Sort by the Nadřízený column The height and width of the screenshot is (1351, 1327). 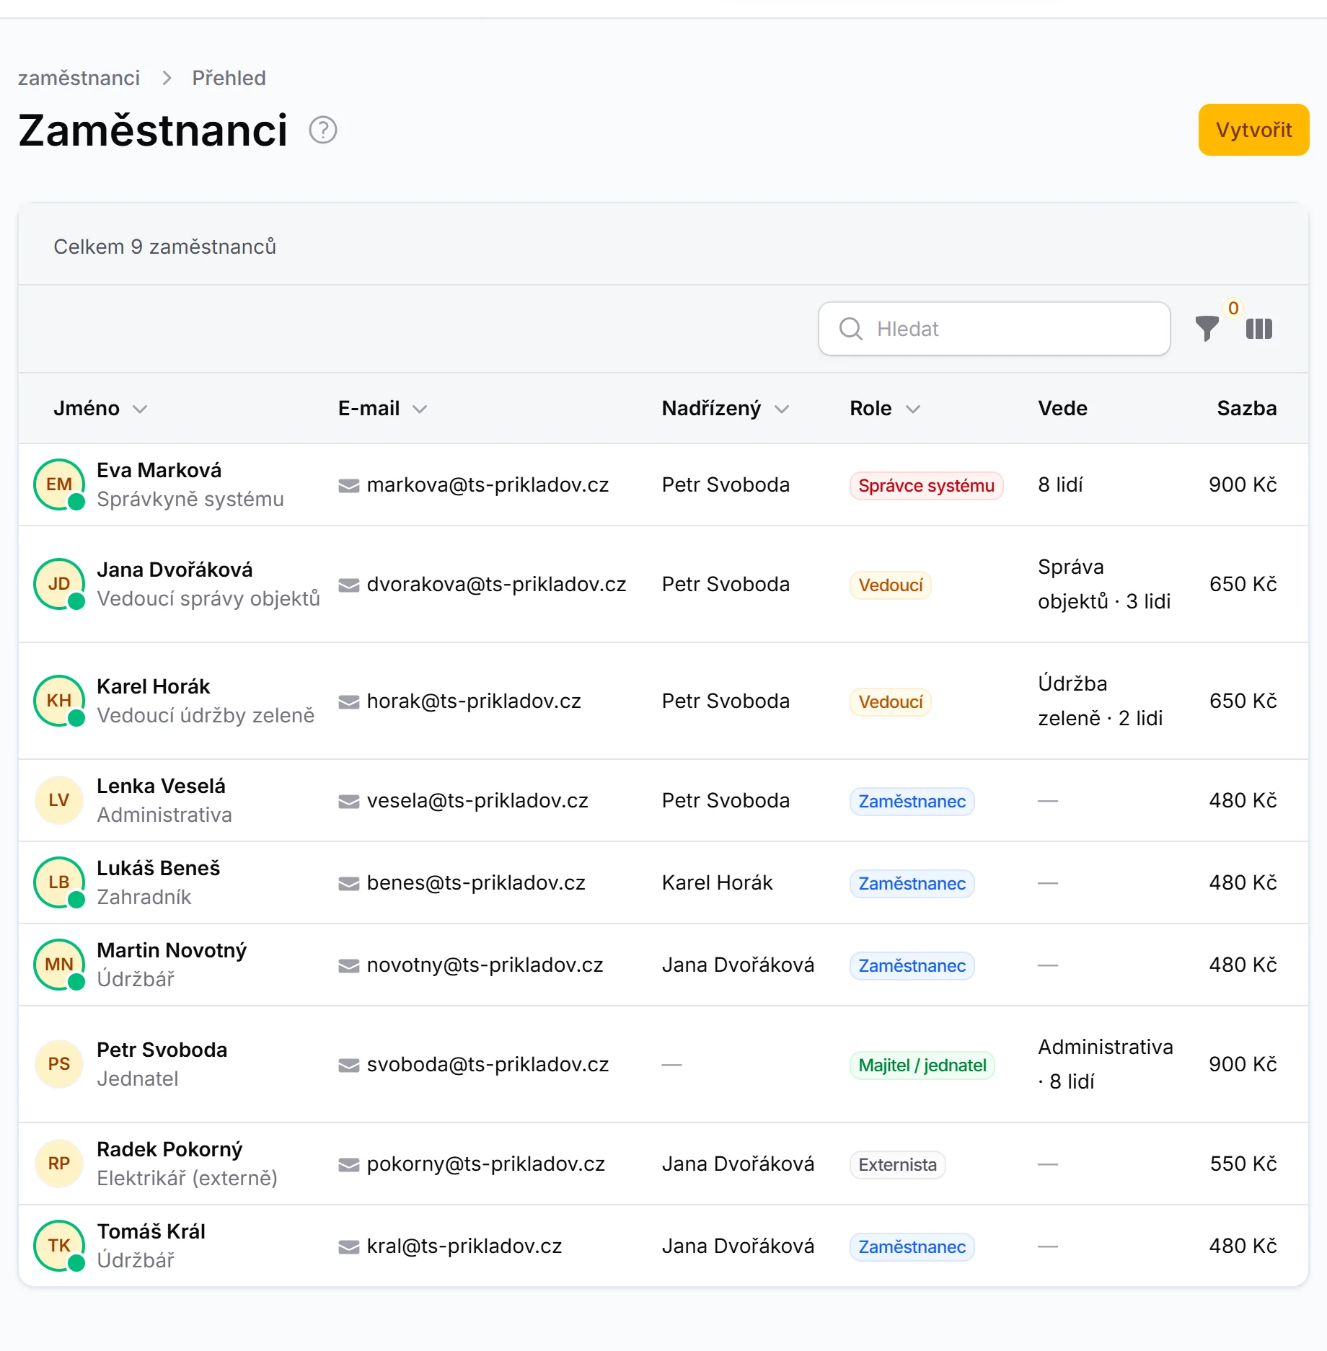coord(726,408)
